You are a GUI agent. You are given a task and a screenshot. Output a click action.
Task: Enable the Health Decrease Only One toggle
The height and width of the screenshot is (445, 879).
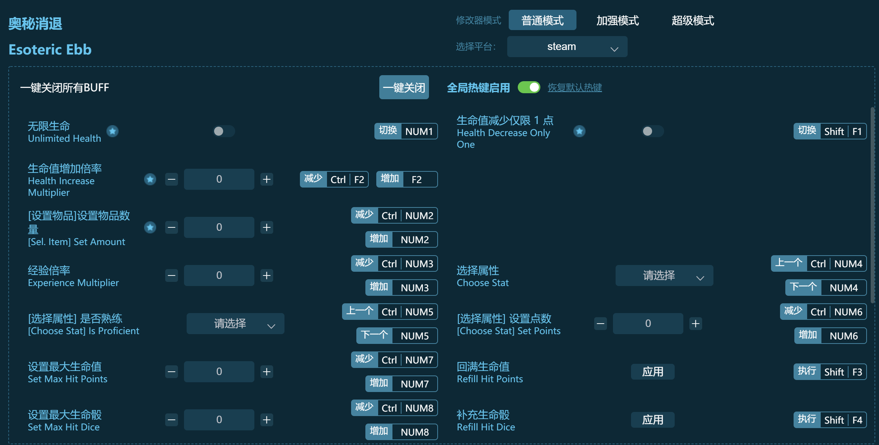coord(652,131)
